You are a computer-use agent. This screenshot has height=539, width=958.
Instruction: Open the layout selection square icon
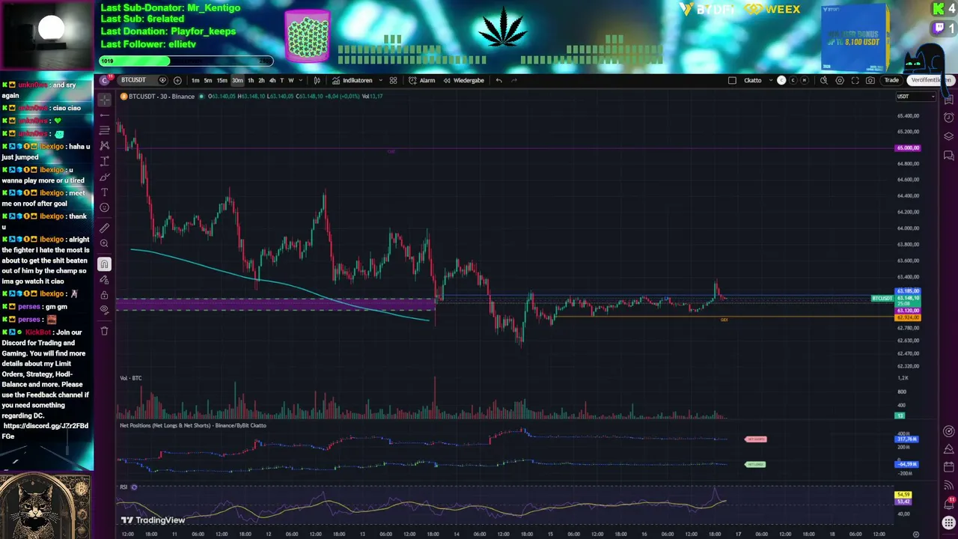[x=732, y=80]
